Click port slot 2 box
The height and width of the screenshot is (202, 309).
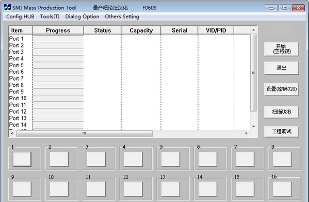[x=59, y=159]
